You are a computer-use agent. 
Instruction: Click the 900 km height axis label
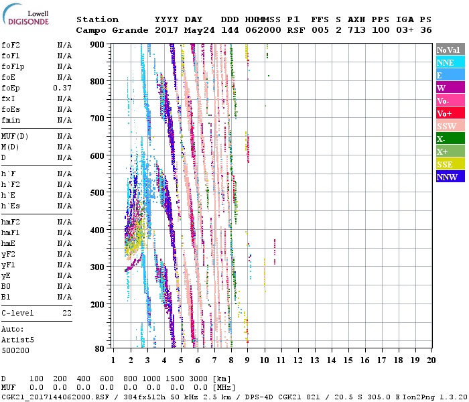pyautogui.click(x=97, y=45)
